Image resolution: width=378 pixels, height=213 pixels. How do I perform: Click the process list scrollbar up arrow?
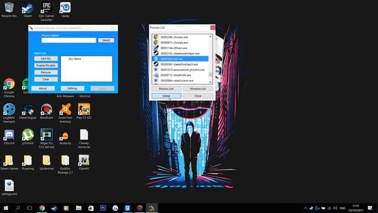[210, 37]
